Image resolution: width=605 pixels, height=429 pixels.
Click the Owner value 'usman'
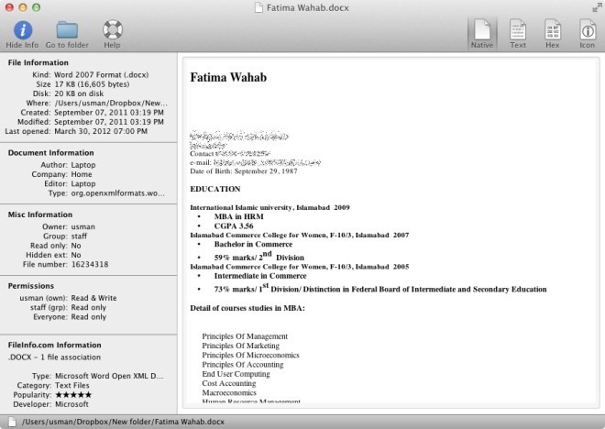(82, 226)
